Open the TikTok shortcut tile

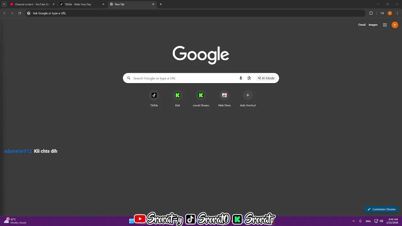(154, 99)
